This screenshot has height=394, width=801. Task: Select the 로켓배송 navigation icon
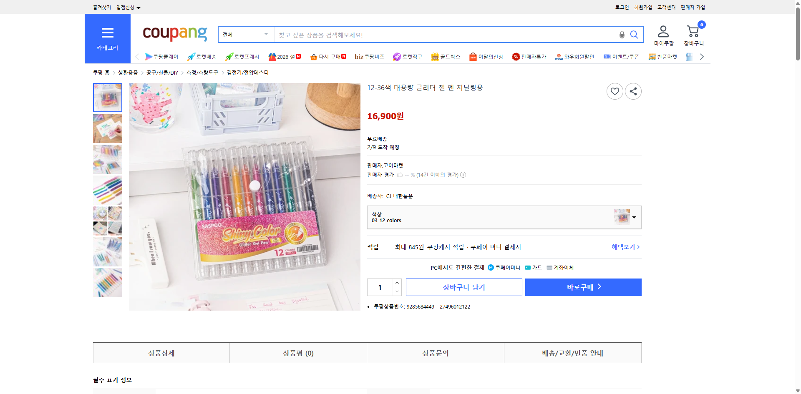202,56
